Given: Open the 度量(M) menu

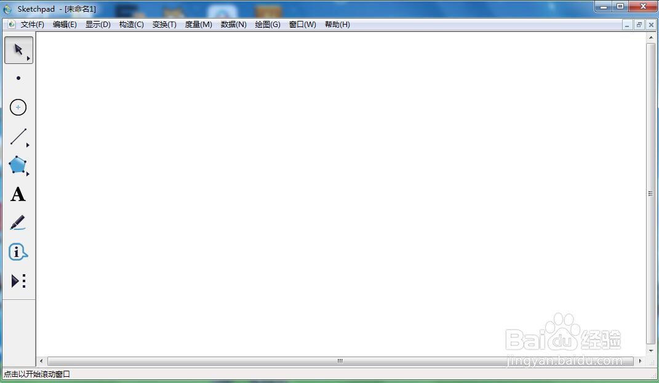Looking at the screenshot, I should (x=198, y=25).
